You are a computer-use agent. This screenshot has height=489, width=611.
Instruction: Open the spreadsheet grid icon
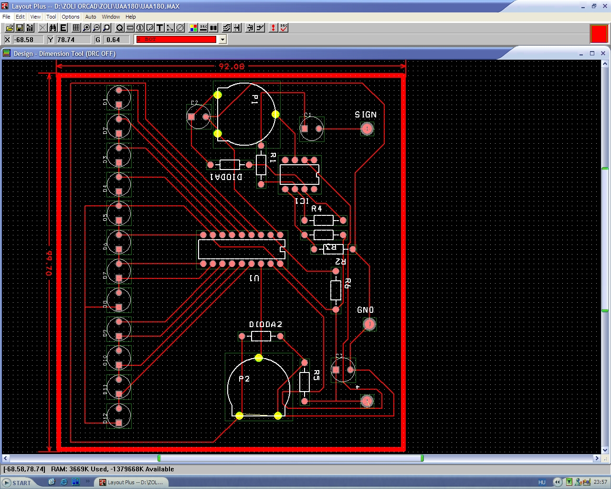pos(76,28)
